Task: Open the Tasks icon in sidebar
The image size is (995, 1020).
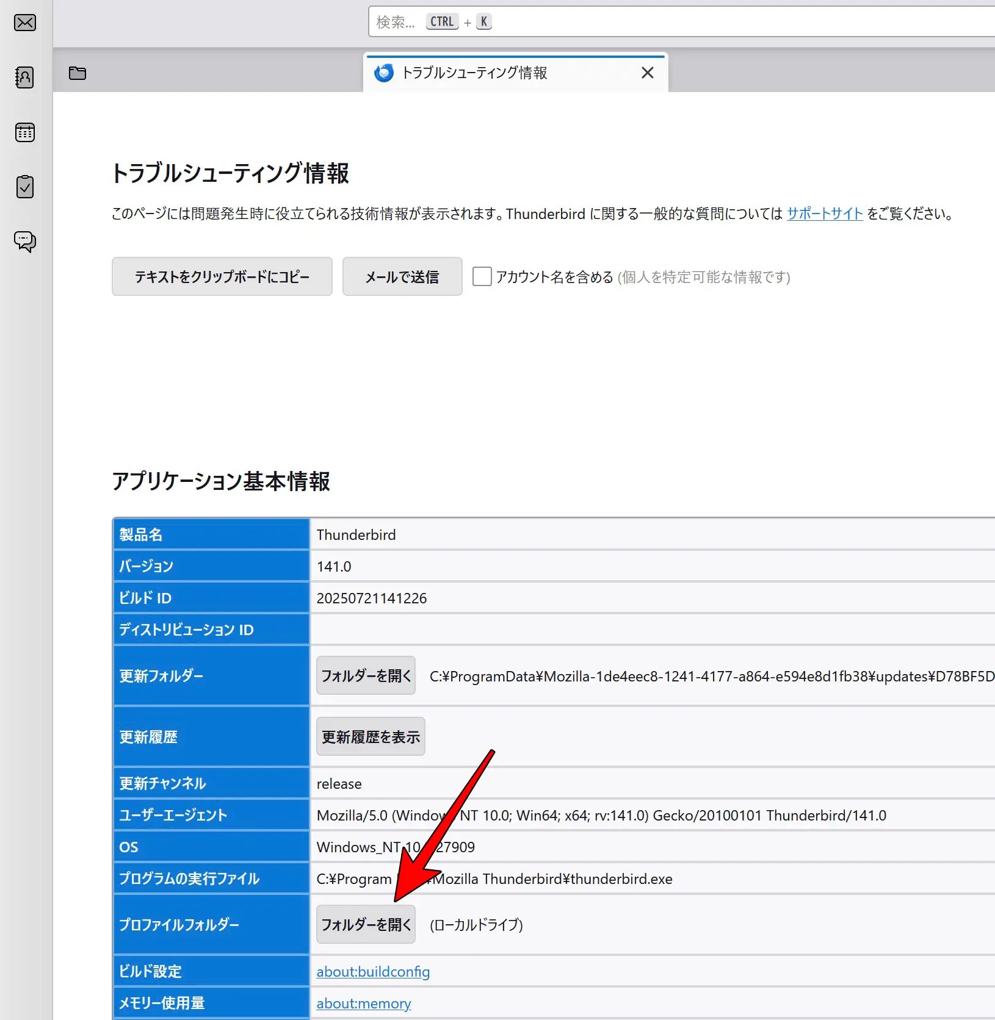Action: 25,187
